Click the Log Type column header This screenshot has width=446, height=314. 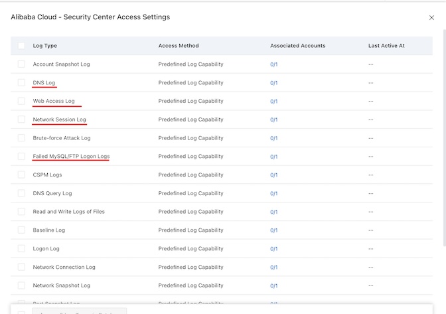pos(44,46)
